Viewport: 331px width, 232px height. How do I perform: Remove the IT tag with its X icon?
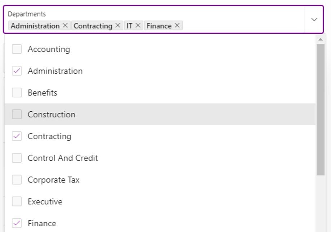[x=138, y=25]
